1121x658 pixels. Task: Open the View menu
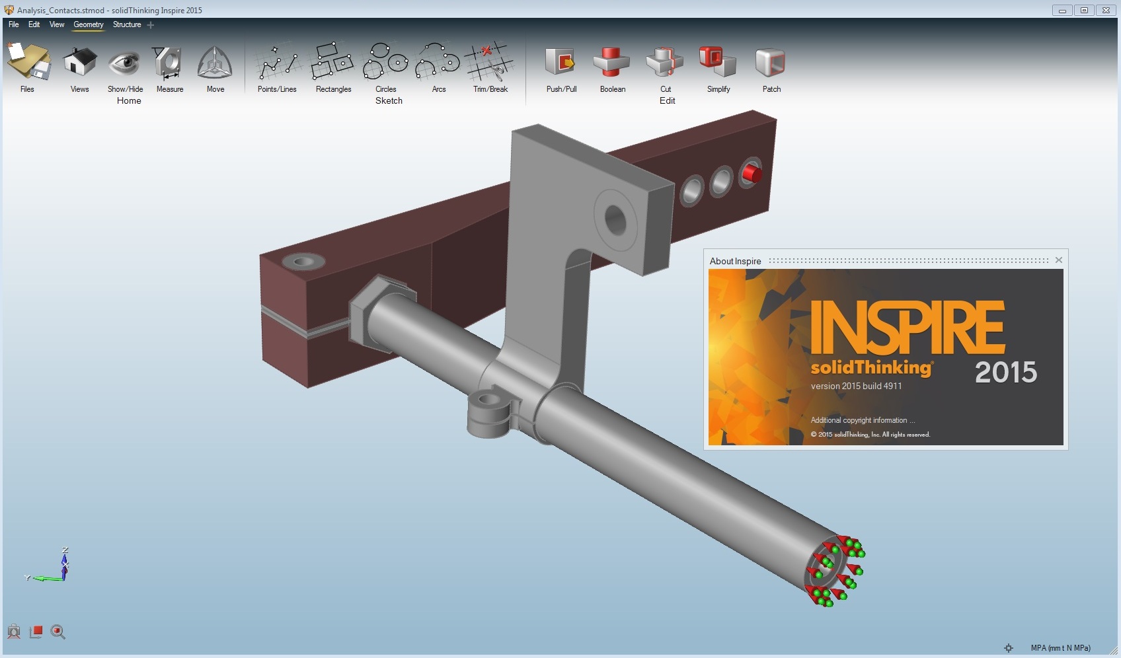57,24
